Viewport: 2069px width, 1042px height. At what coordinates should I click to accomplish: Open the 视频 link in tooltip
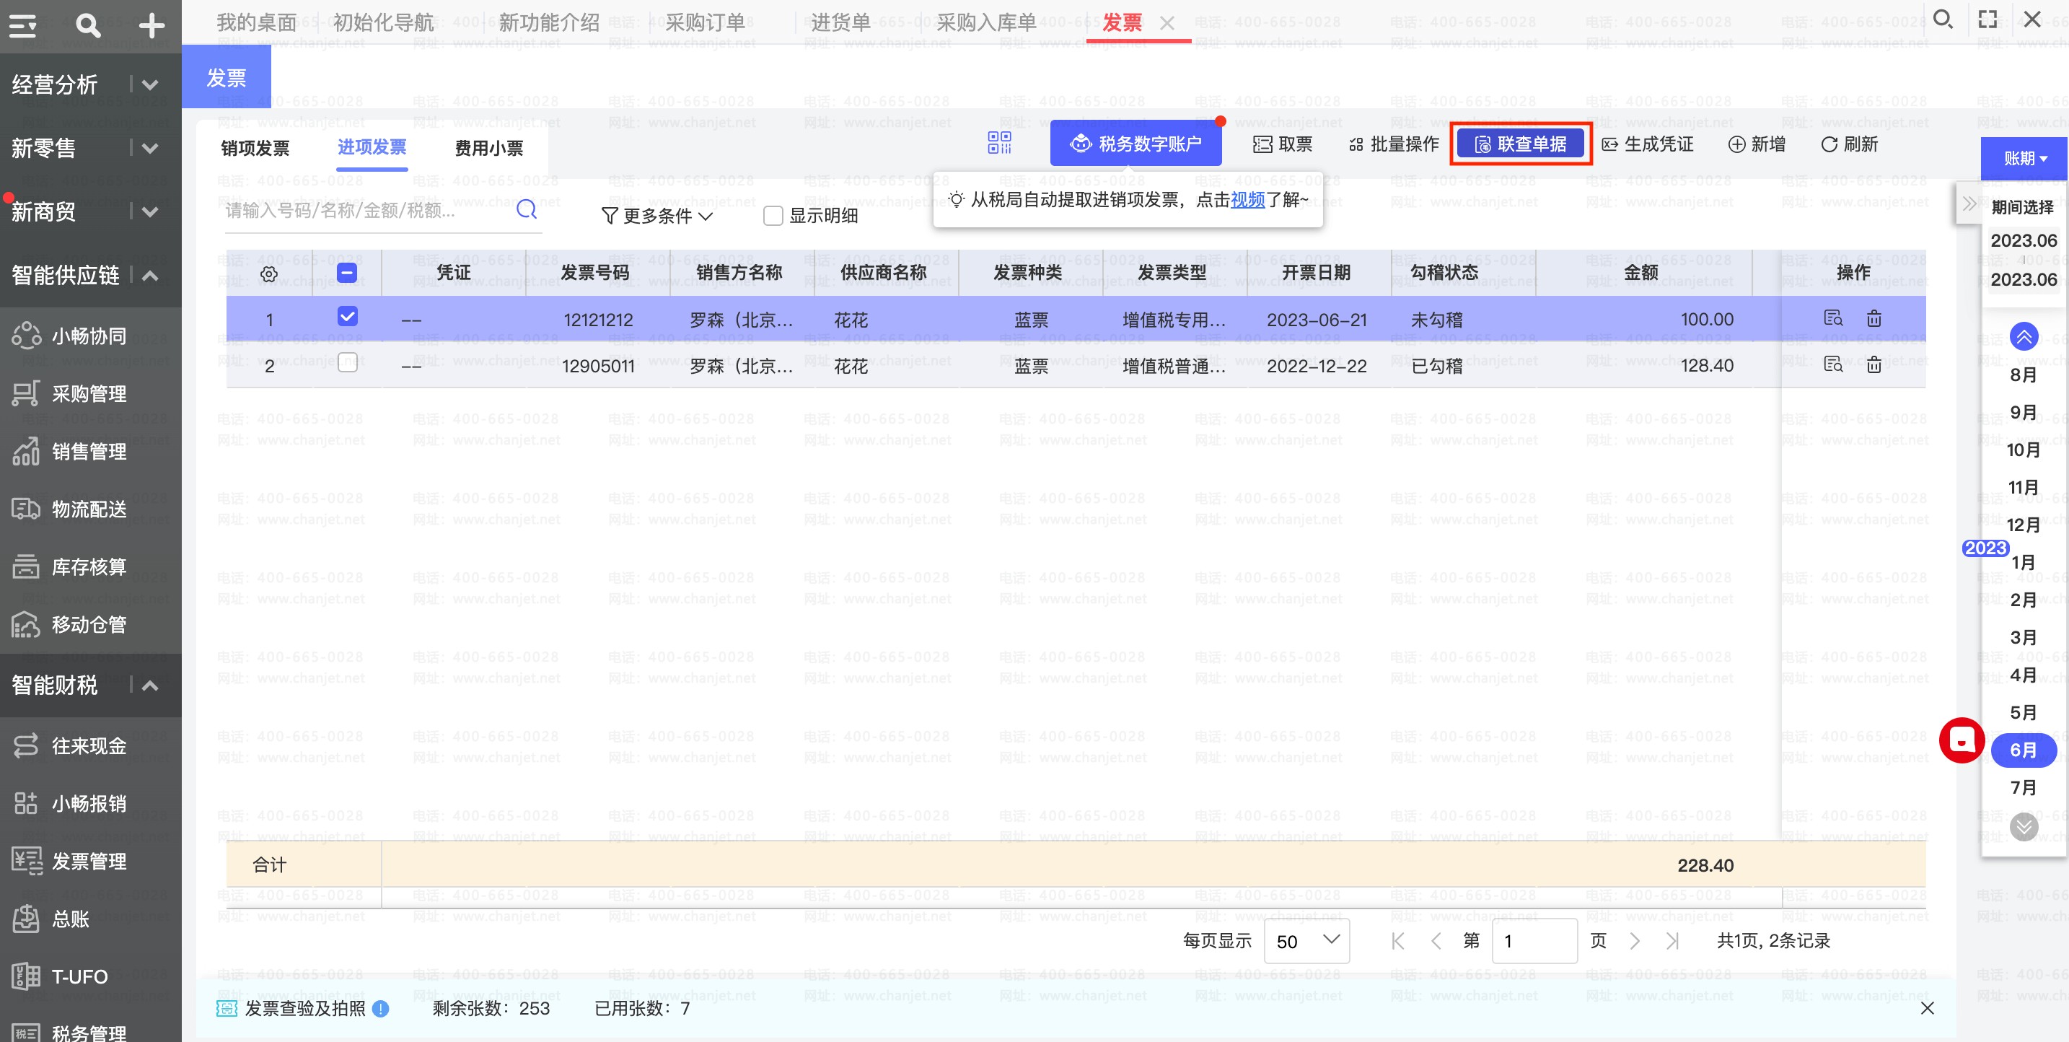1247,199
